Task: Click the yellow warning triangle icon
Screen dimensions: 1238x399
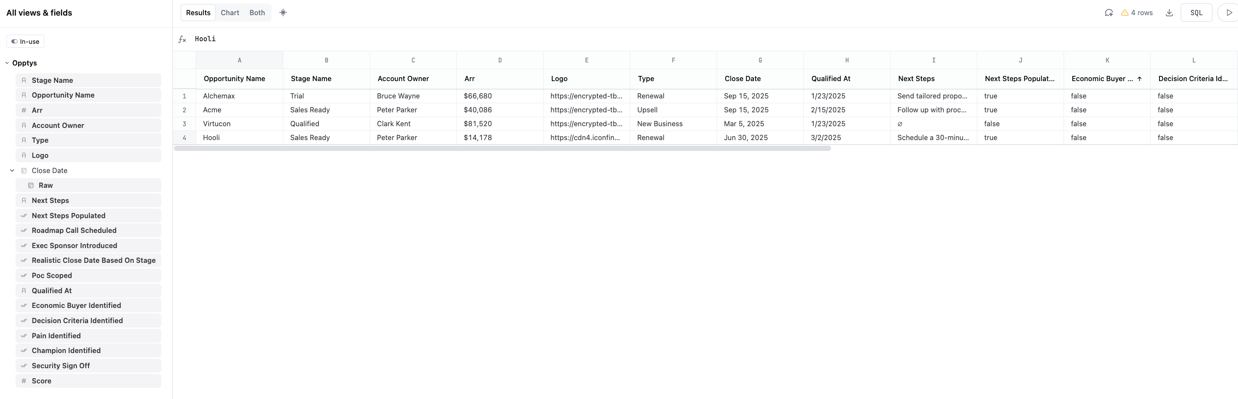Action: (1125, 13)
